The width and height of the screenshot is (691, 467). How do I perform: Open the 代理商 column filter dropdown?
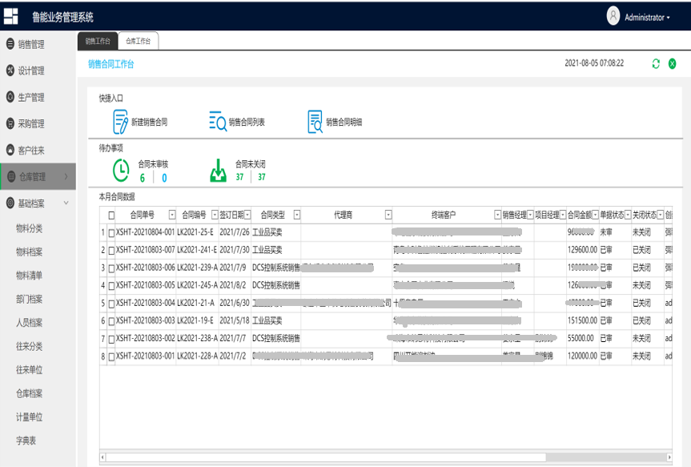click(x=388, y=215)
